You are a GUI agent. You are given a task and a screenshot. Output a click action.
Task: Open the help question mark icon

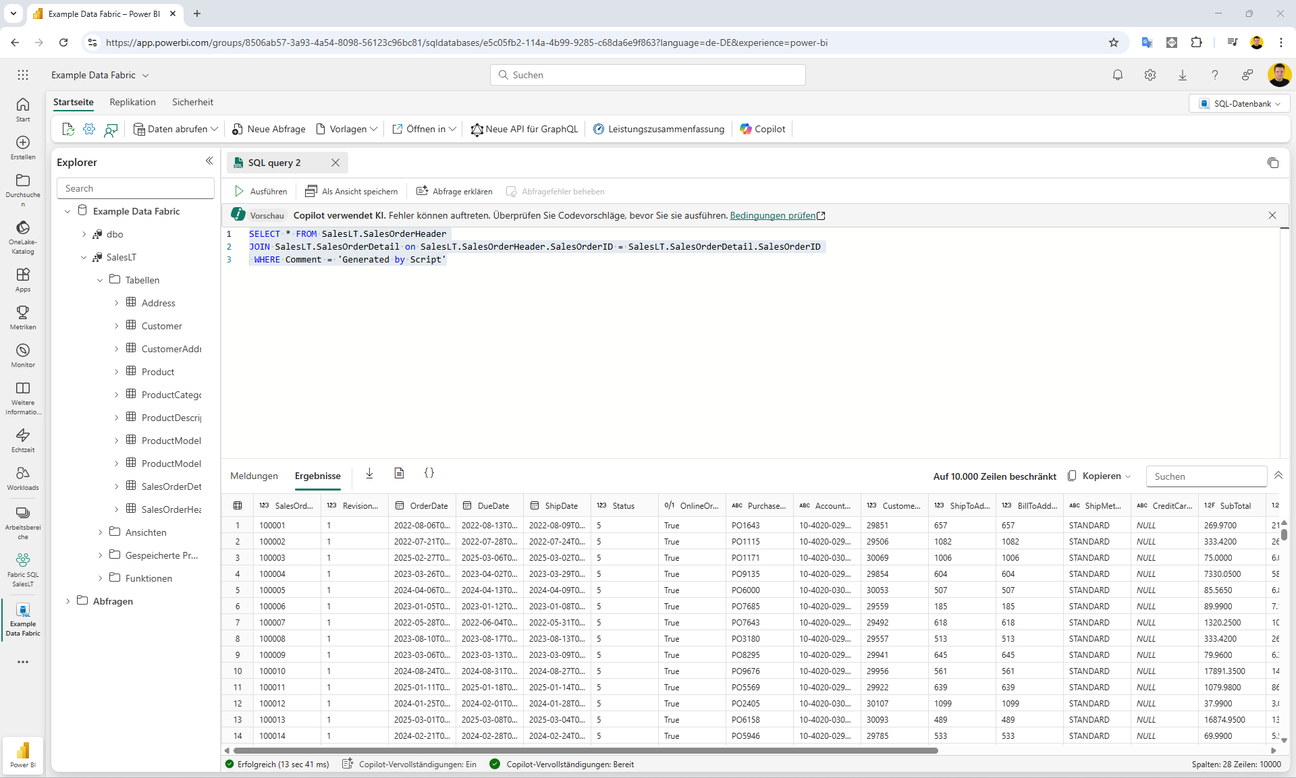[1215, 75]
